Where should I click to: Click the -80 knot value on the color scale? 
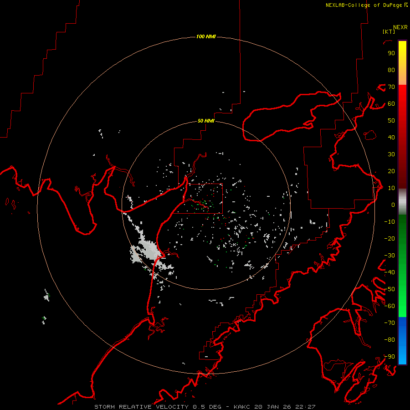point(389,340)
